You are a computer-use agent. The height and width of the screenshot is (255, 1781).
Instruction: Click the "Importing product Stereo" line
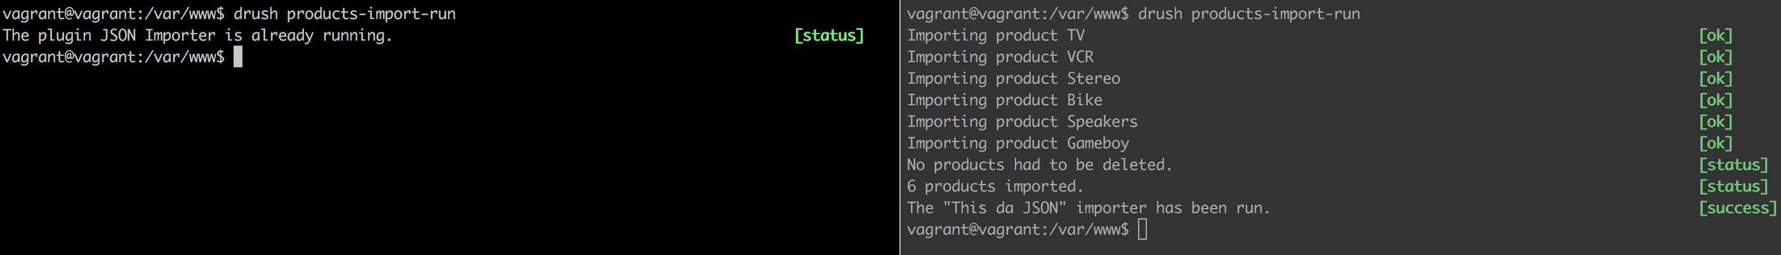click(1014, 78)
